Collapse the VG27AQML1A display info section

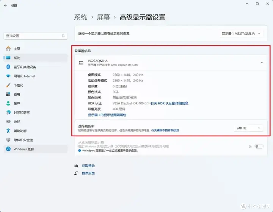[x=262, y=63]
